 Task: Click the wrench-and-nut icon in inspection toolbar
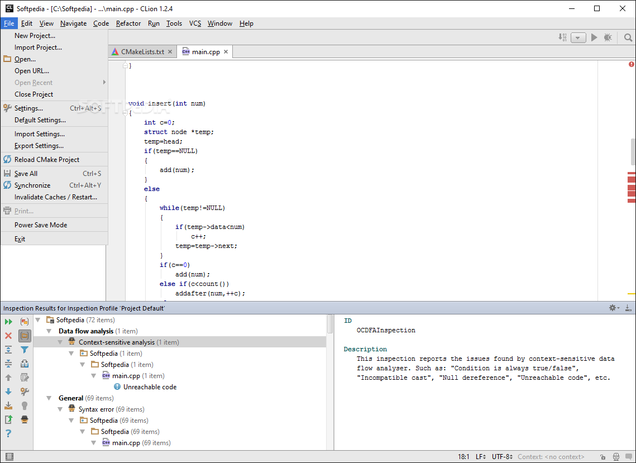tap(25, 392)
